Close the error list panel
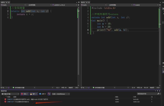Screen dimensions: 164x106 [160, 91]
